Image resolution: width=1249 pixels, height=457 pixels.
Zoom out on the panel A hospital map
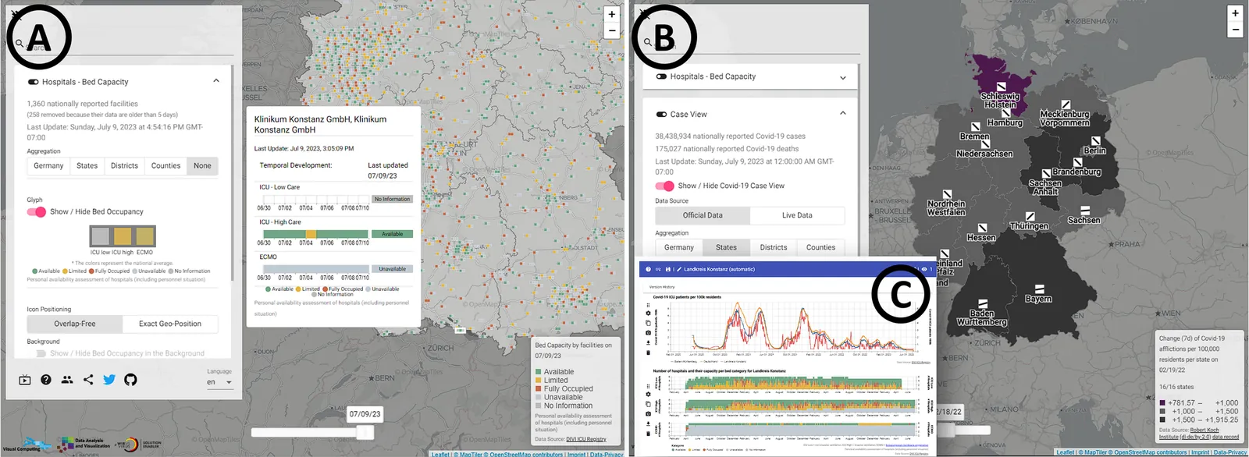pyautogui.click(x=612, y=30)
